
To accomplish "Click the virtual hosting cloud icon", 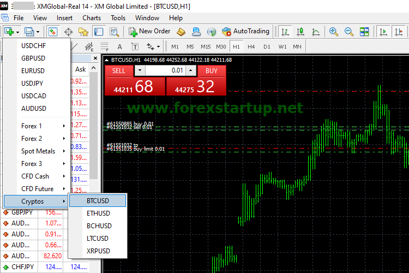I will pos(196,32).
